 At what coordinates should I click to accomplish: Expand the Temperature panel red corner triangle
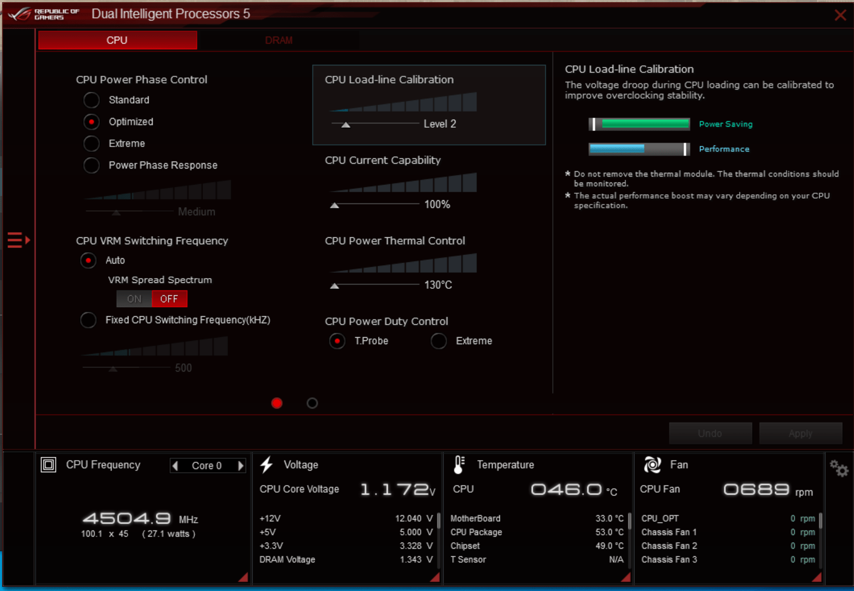click(x=626, y=577)
